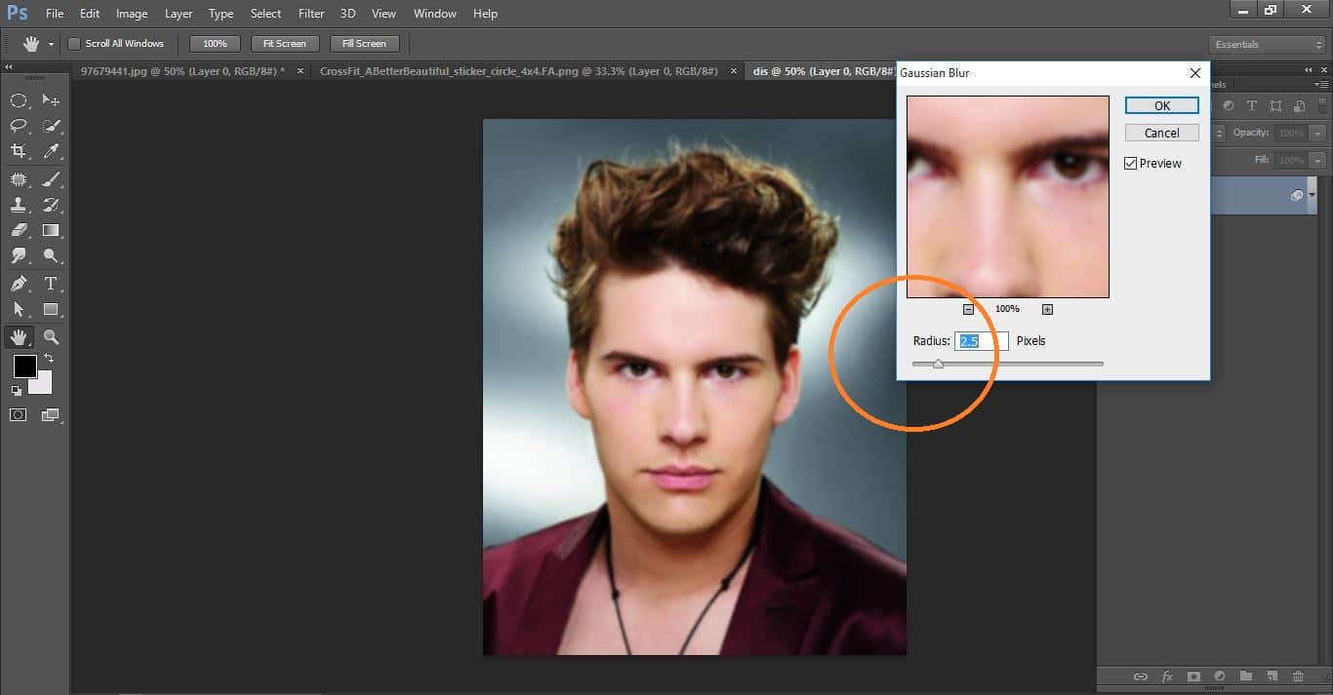1333x695 pixels.
Task: Pick the Horizontal Type tool
Action: 51,284
